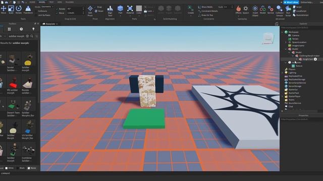Switch to the MODEL ribbon tab

point(42,2)
